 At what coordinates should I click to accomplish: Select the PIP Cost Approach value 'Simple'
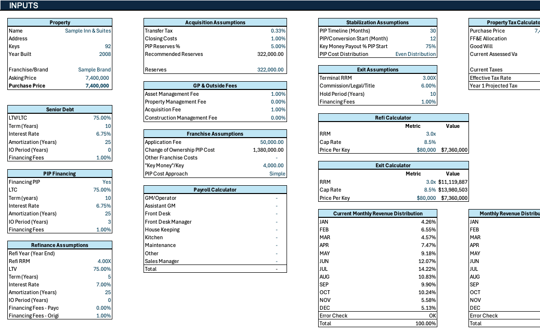(x=277, y=174)
